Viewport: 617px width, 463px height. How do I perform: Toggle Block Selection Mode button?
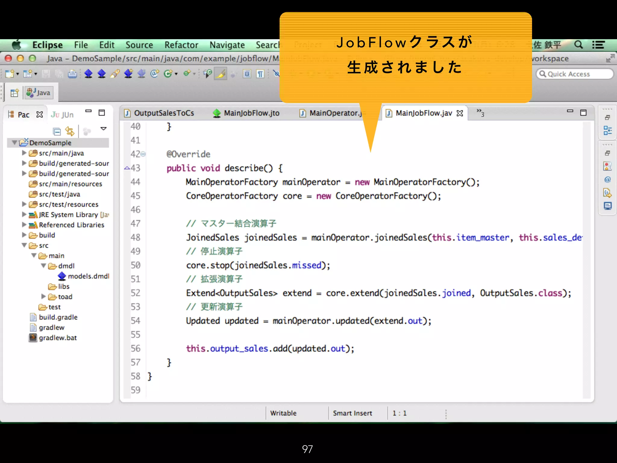(x=247, y=74)
